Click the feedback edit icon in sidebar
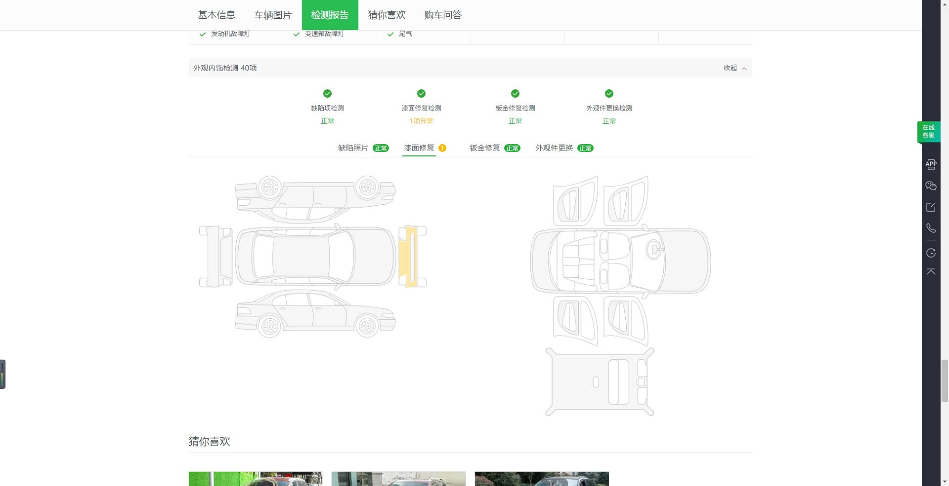The image size is (949, 486). 931,207
